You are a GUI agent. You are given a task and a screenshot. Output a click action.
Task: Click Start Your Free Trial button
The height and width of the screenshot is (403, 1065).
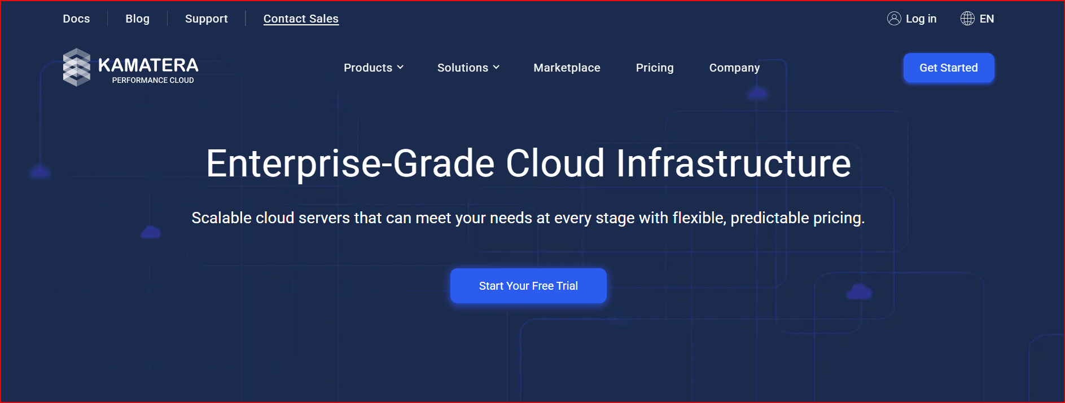coord(528,286)
